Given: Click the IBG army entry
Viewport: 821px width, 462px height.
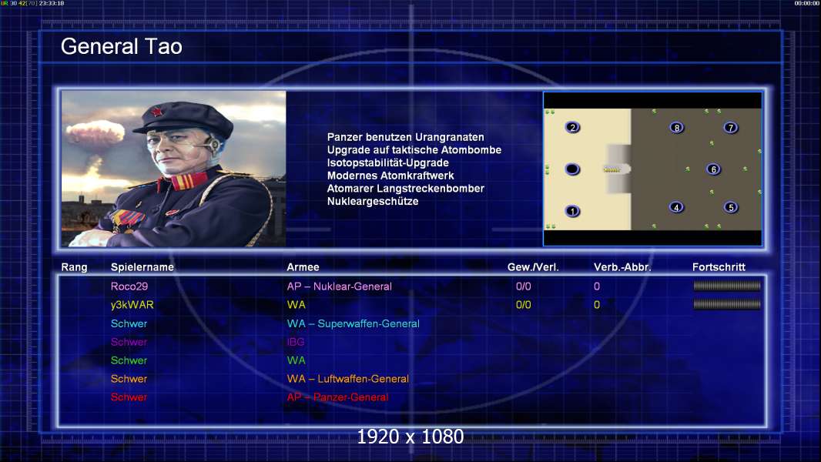Looking at the screenshot, I should [295, 342].
